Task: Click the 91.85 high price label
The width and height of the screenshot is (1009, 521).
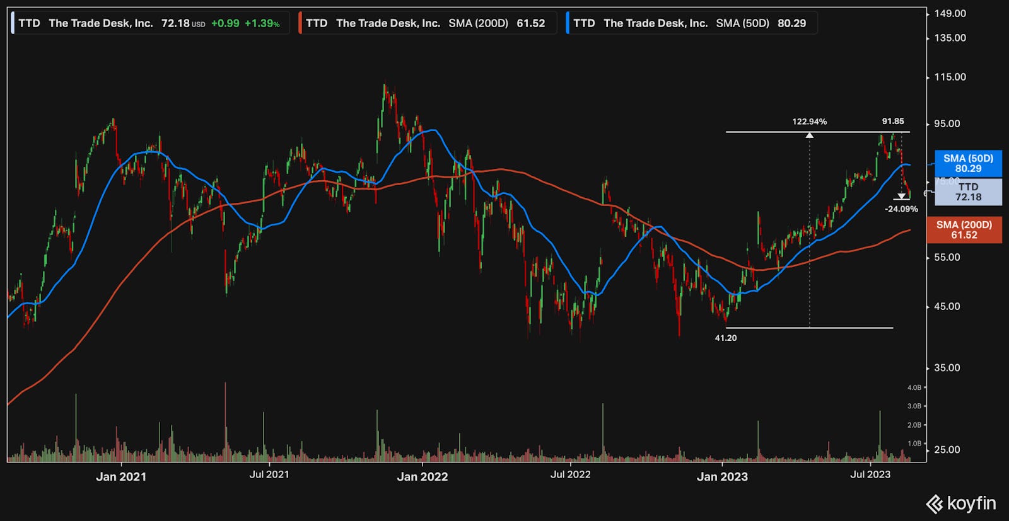Action: click(893, 122)
